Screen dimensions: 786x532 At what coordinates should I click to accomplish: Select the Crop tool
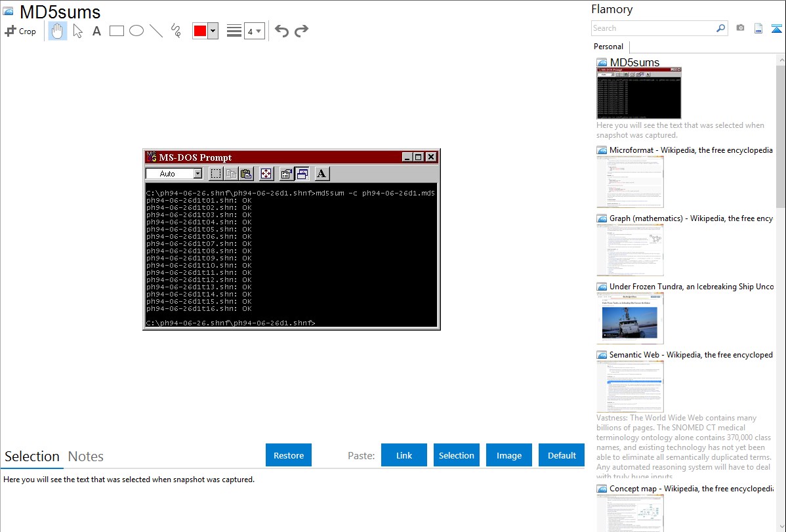point(20,31)
